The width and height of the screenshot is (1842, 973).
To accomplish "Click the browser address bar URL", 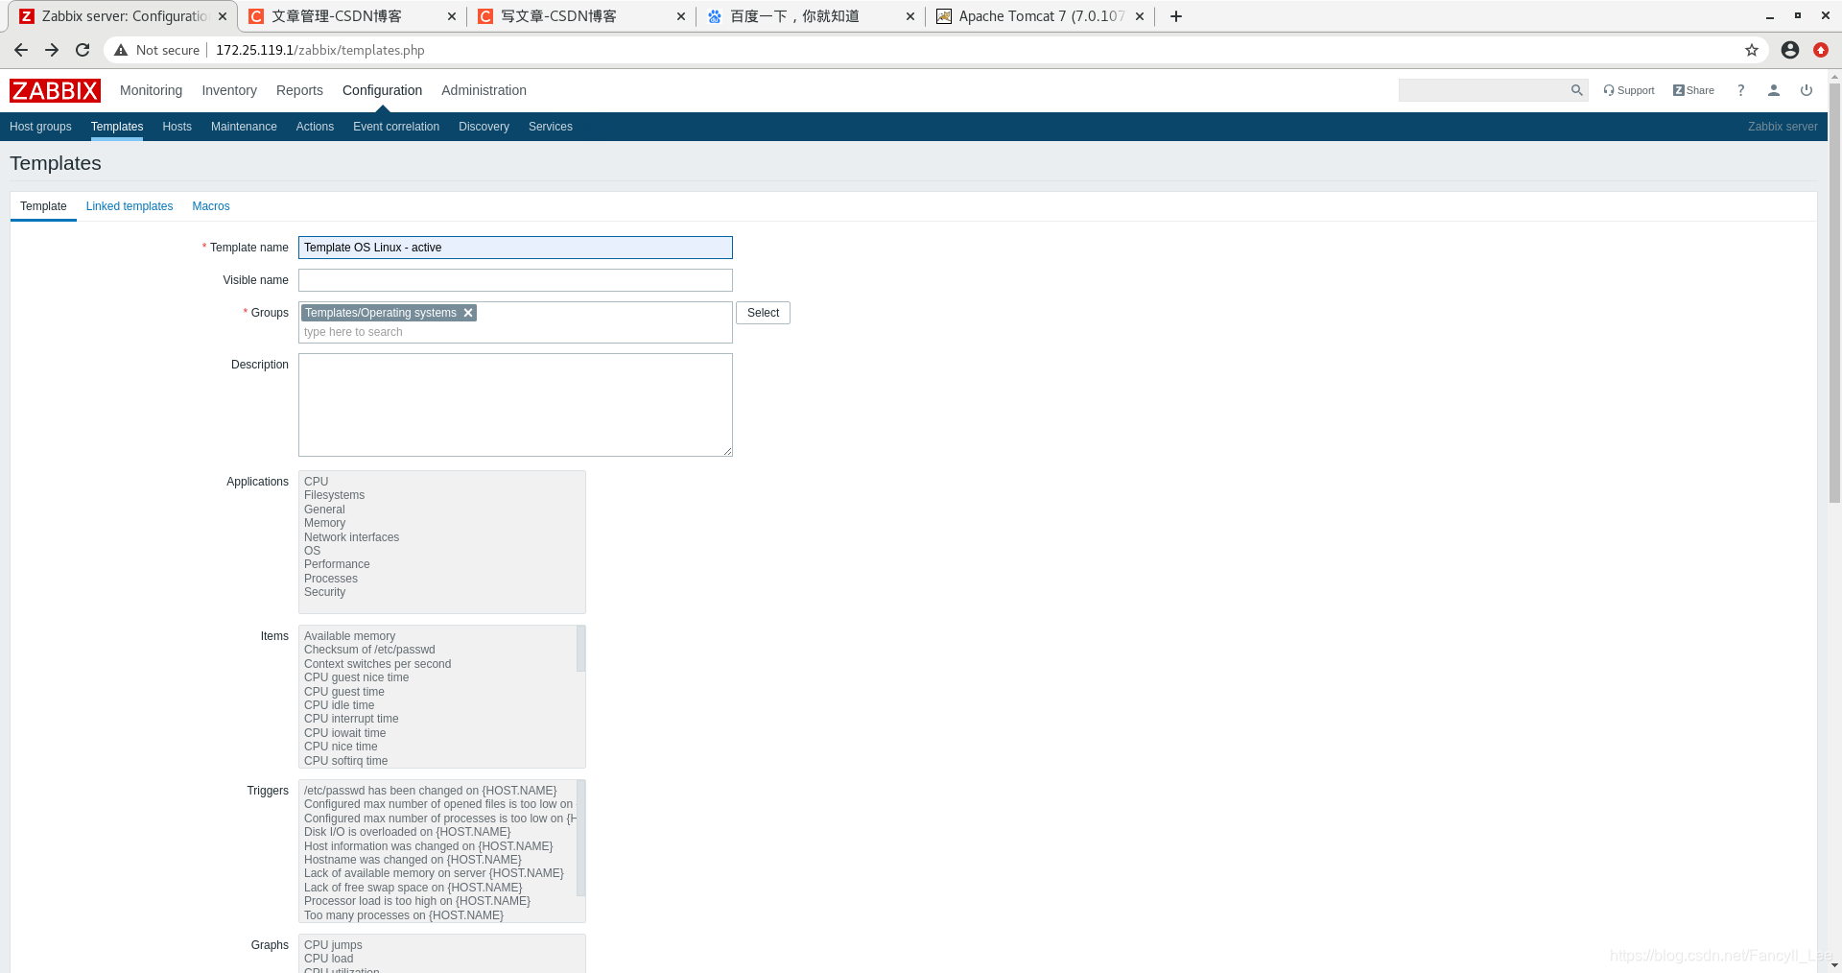I will click(320, 50).
